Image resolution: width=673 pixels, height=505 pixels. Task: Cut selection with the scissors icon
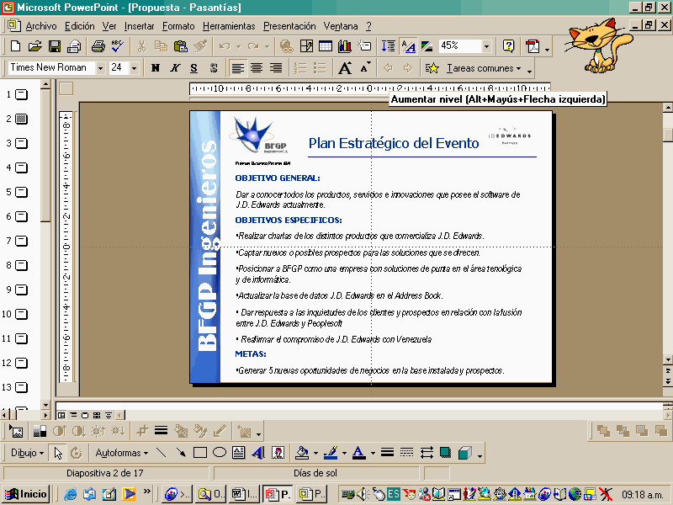point(141,46)
